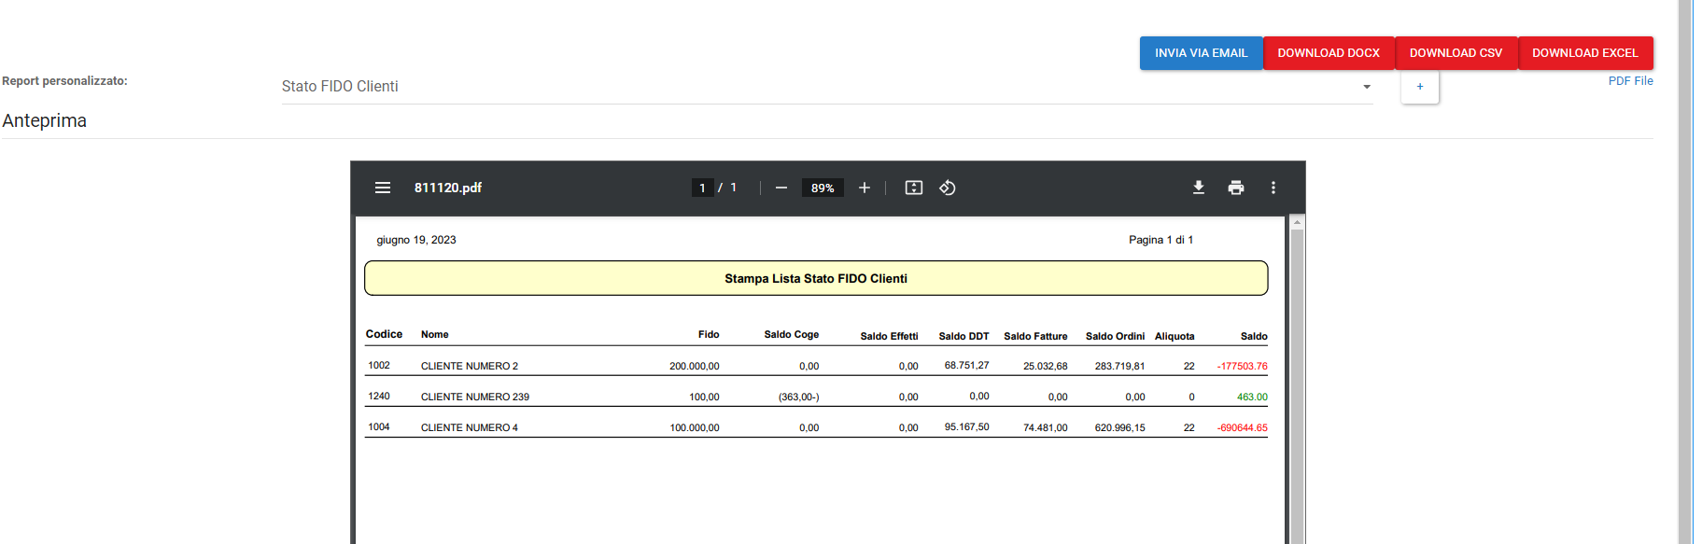Open the PDF File link
The image size is (1702, 544).
[x=1630, y=81]
